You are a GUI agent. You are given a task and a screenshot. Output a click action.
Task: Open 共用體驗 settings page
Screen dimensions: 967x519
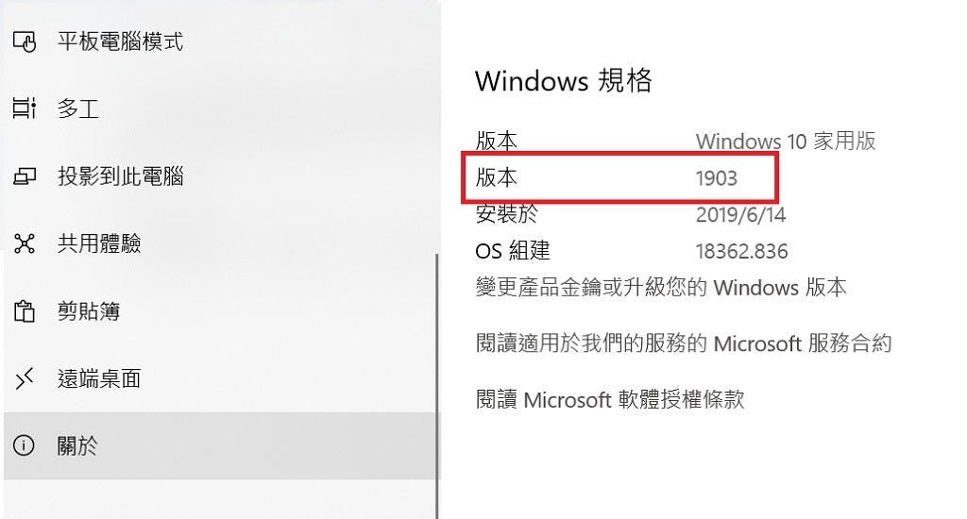point(222,243)
